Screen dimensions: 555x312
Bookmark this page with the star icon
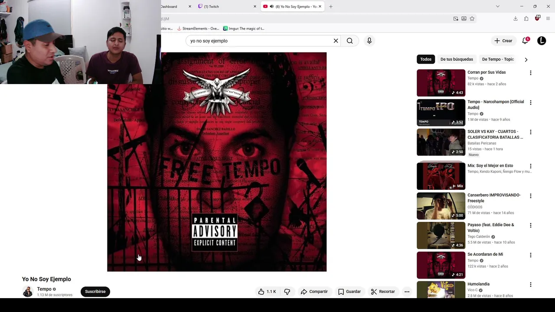coord(472,19)
